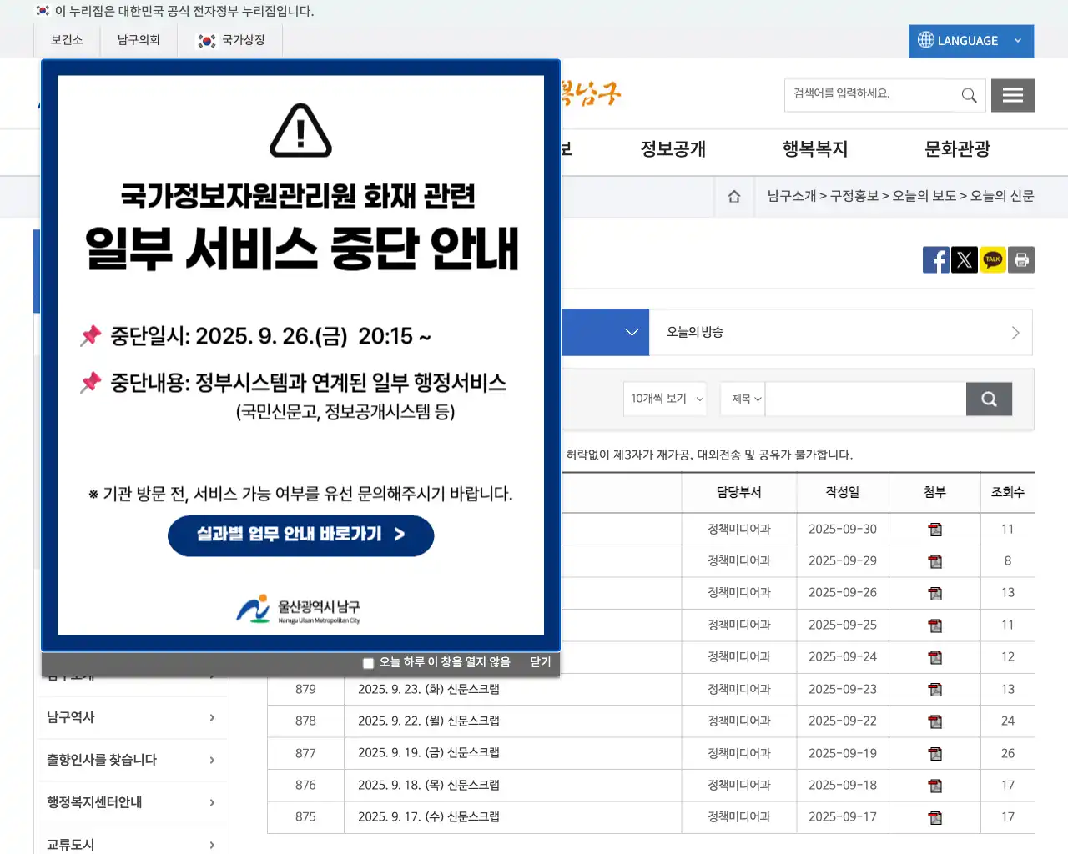Image resolution: width=1068 pixels, height=854 pixels.
Task: Open PDF attachment for 2025-09-23 row
Action: 935,690
